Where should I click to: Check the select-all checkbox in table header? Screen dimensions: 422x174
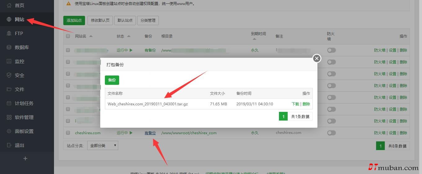[x=68, y=36]
